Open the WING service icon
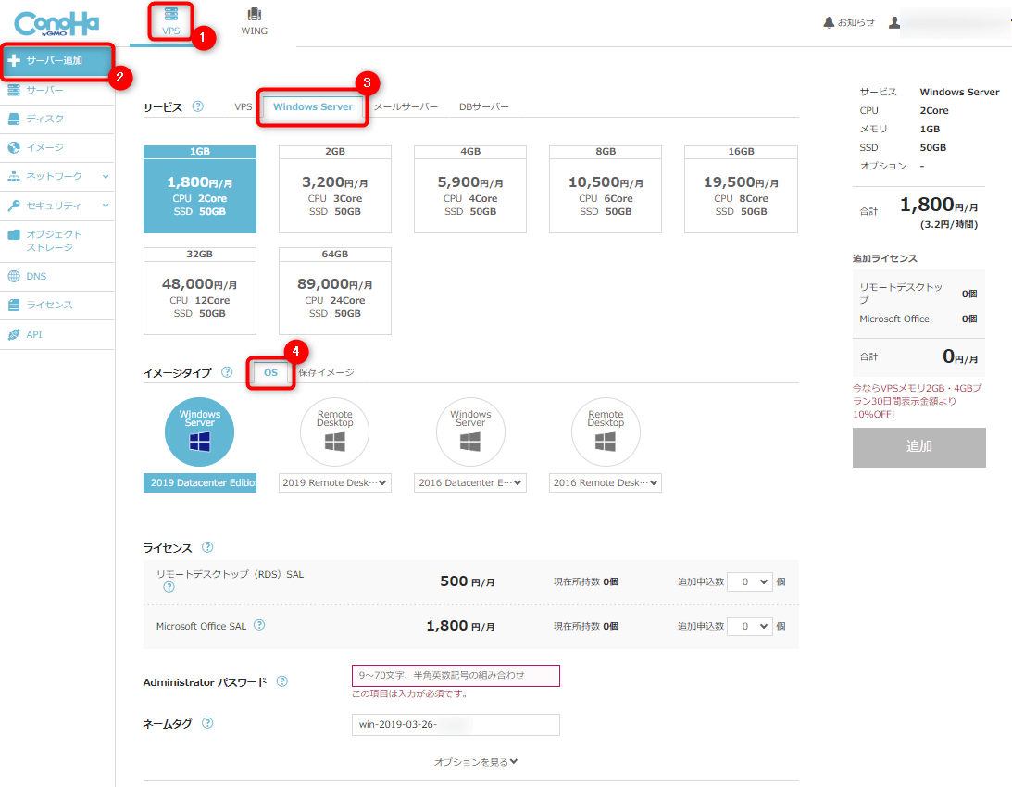The image size is (1012, 787). (x=254, y=16)
